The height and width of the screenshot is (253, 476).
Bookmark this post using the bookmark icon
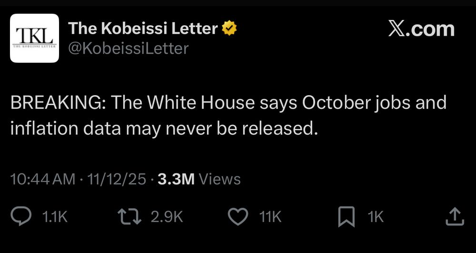tap(346, 217)
